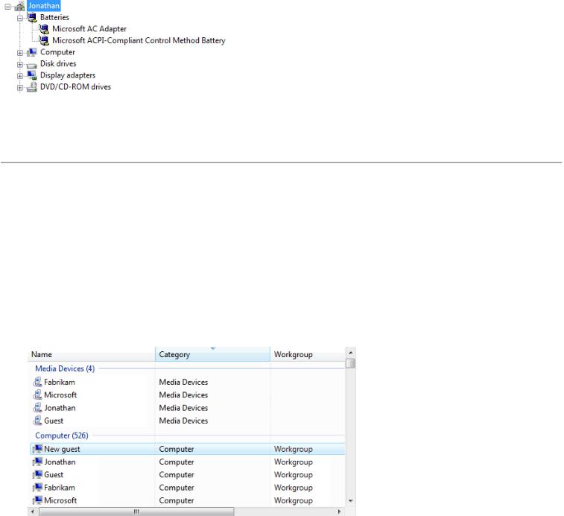
Task: Click the Disk drives icon
Action: pos(32,65)
